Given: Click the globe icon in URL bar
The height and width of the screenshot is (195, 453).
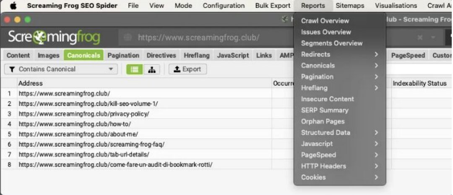Looking at the screenshot, I should pos(128,37).
